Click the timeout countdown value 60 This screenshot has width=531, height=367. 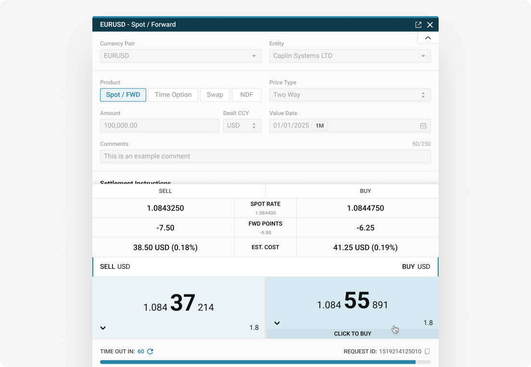click(x=141, y=352)
